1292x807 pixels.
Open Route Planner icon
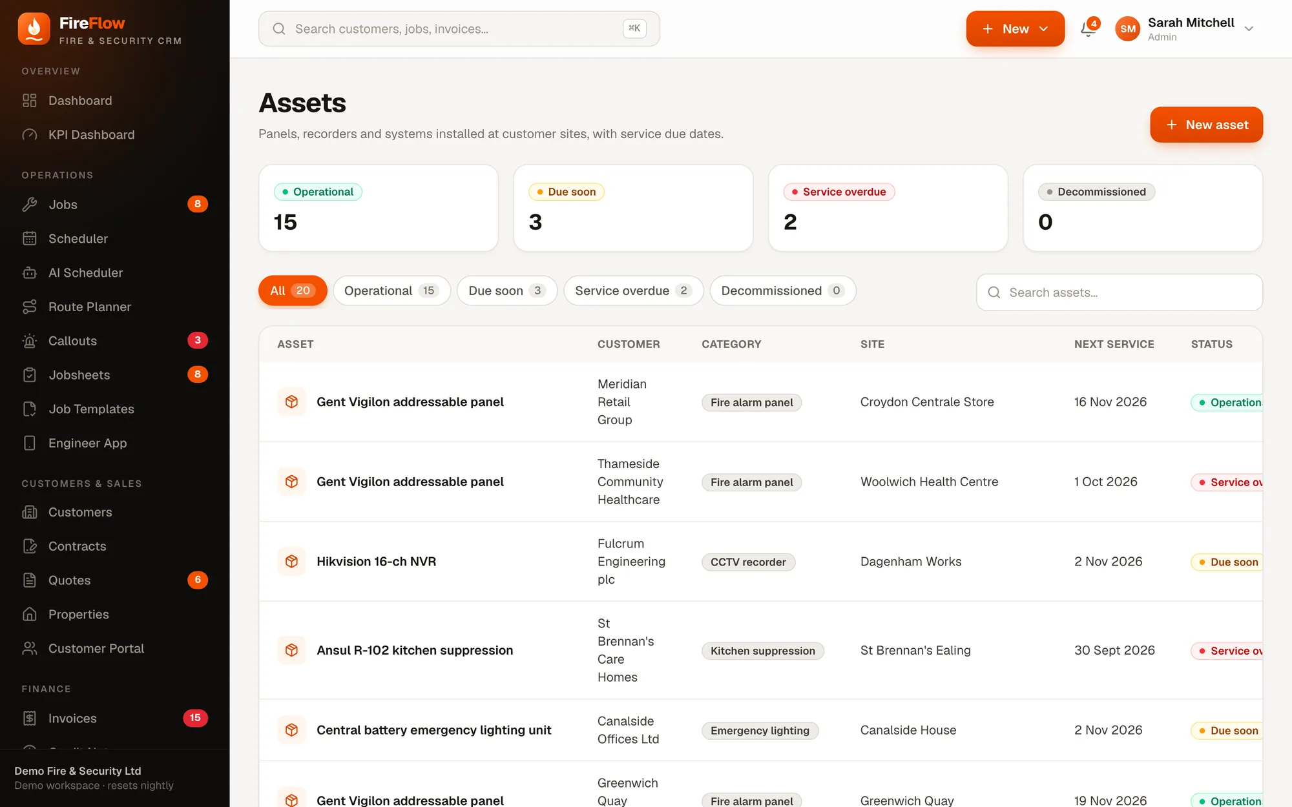[x=30, y=307]
